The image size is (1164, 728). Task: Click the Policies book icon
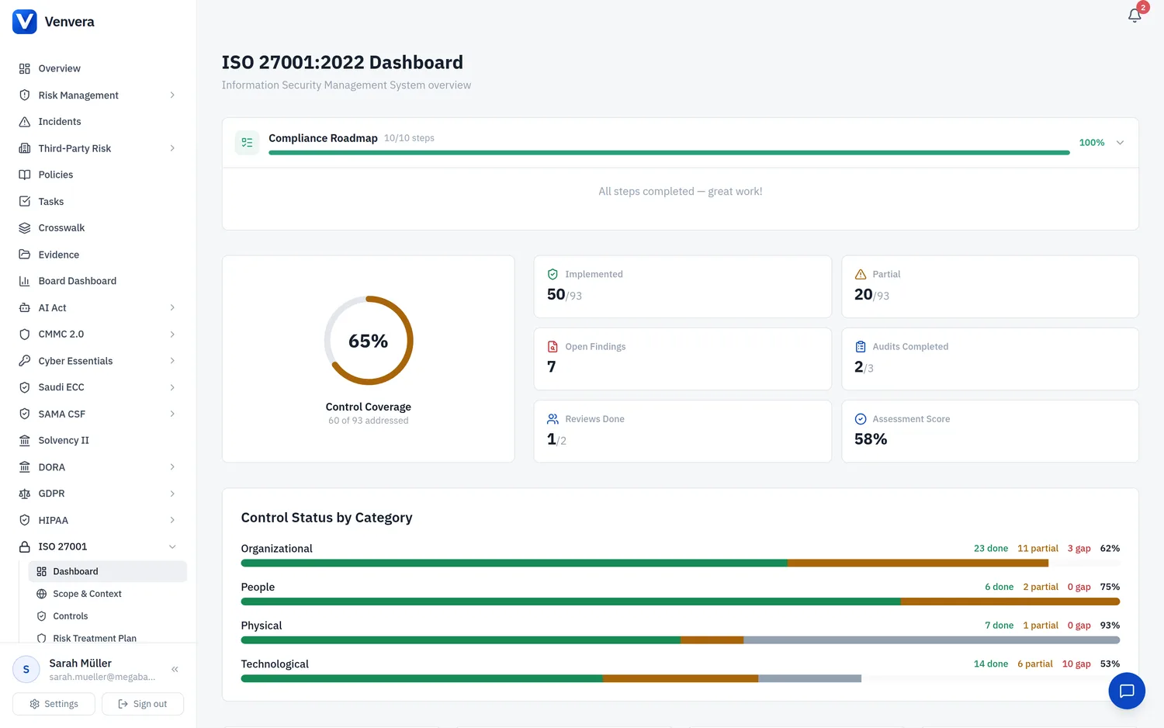pos(25,175)
